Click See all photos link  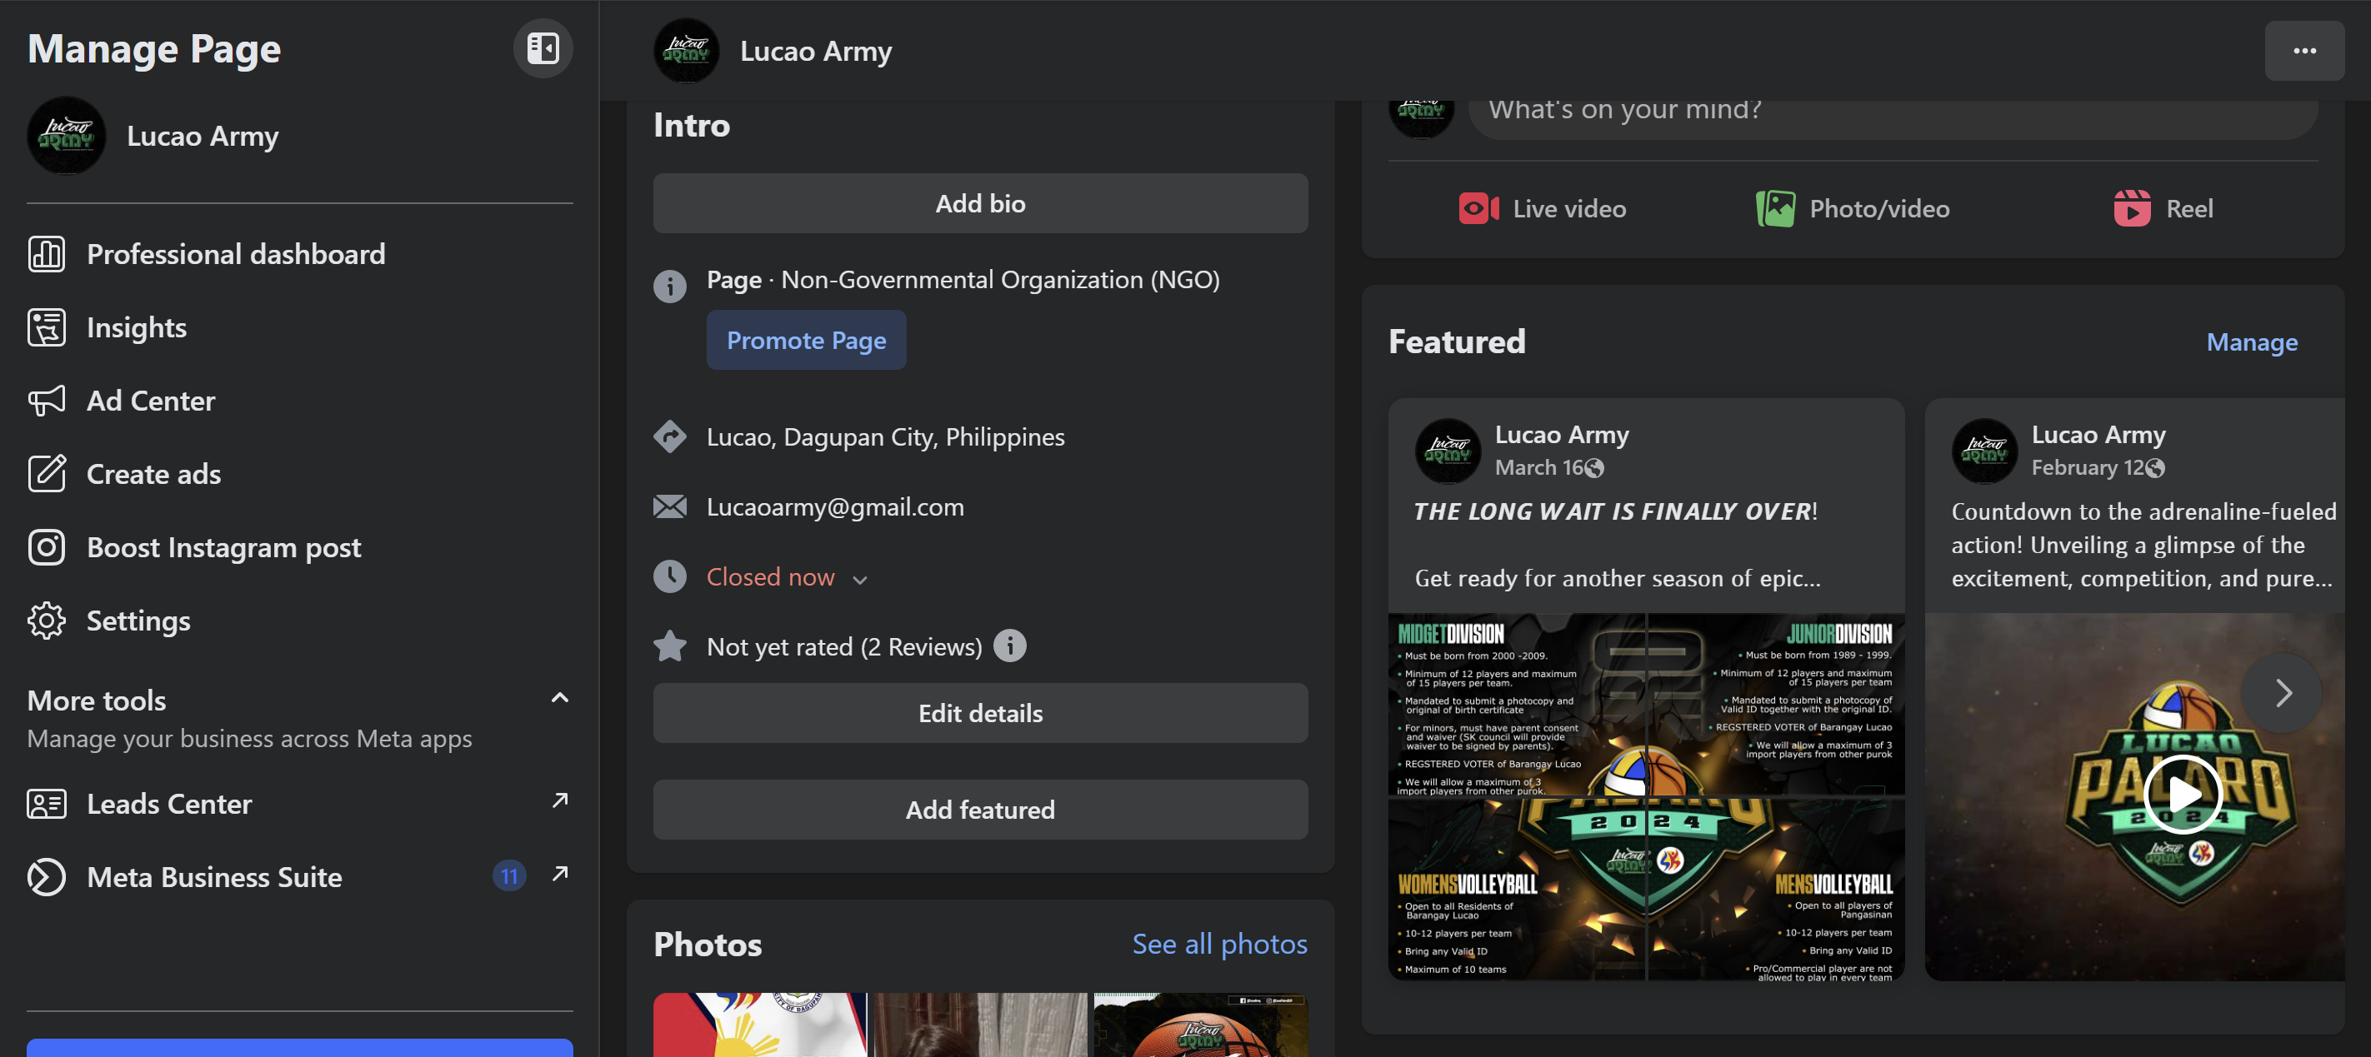point(1218,944)
